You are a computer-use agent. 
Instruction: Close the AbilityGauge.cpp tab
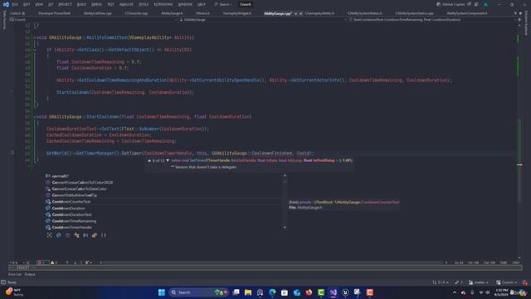coord(300,13)
